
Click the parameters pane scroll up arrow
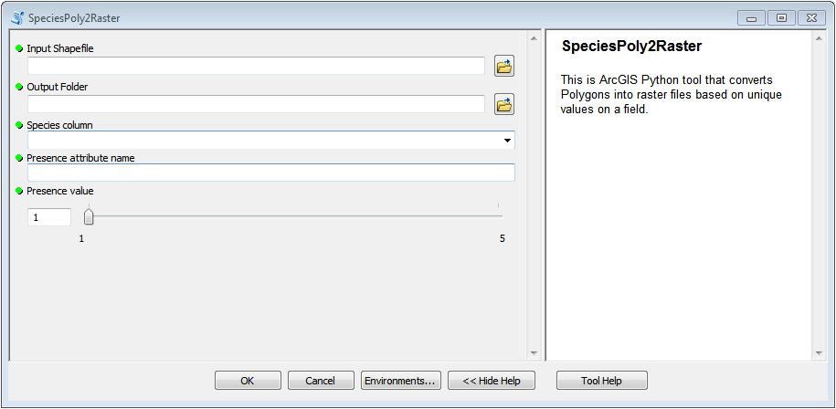click(534, 37)
